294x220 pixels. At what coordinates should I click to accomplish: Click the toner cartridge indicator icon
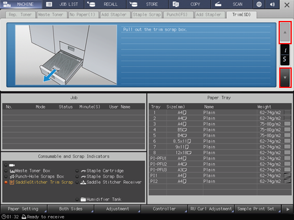click(x=12, y=165)
